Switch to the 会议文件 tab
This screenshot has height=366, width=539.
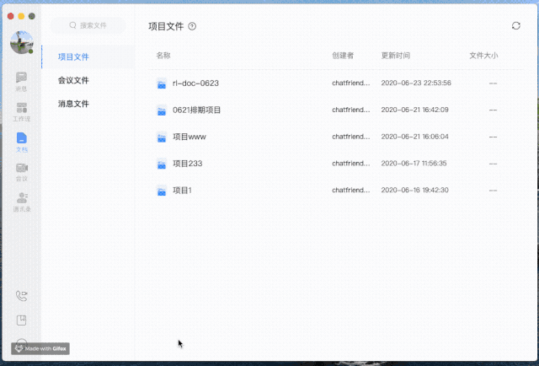(74, 80)
